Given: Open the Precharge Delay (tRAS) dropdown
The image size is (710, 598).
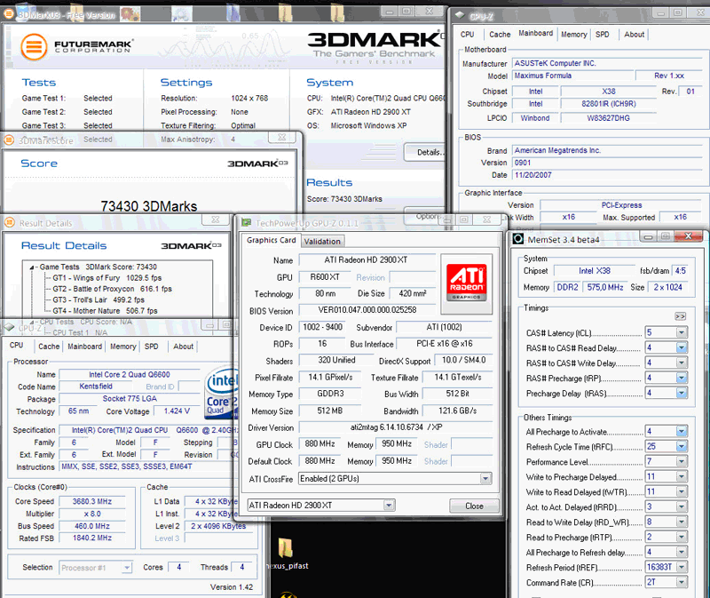Looking at the screenshot, I should click(682, 393).
